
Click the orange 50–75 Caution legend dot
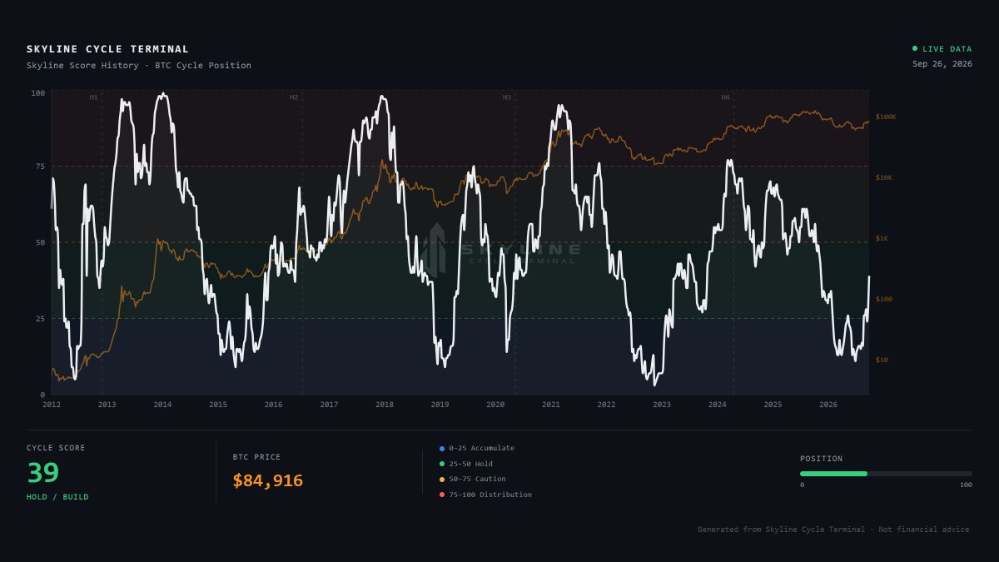point(442,479)
